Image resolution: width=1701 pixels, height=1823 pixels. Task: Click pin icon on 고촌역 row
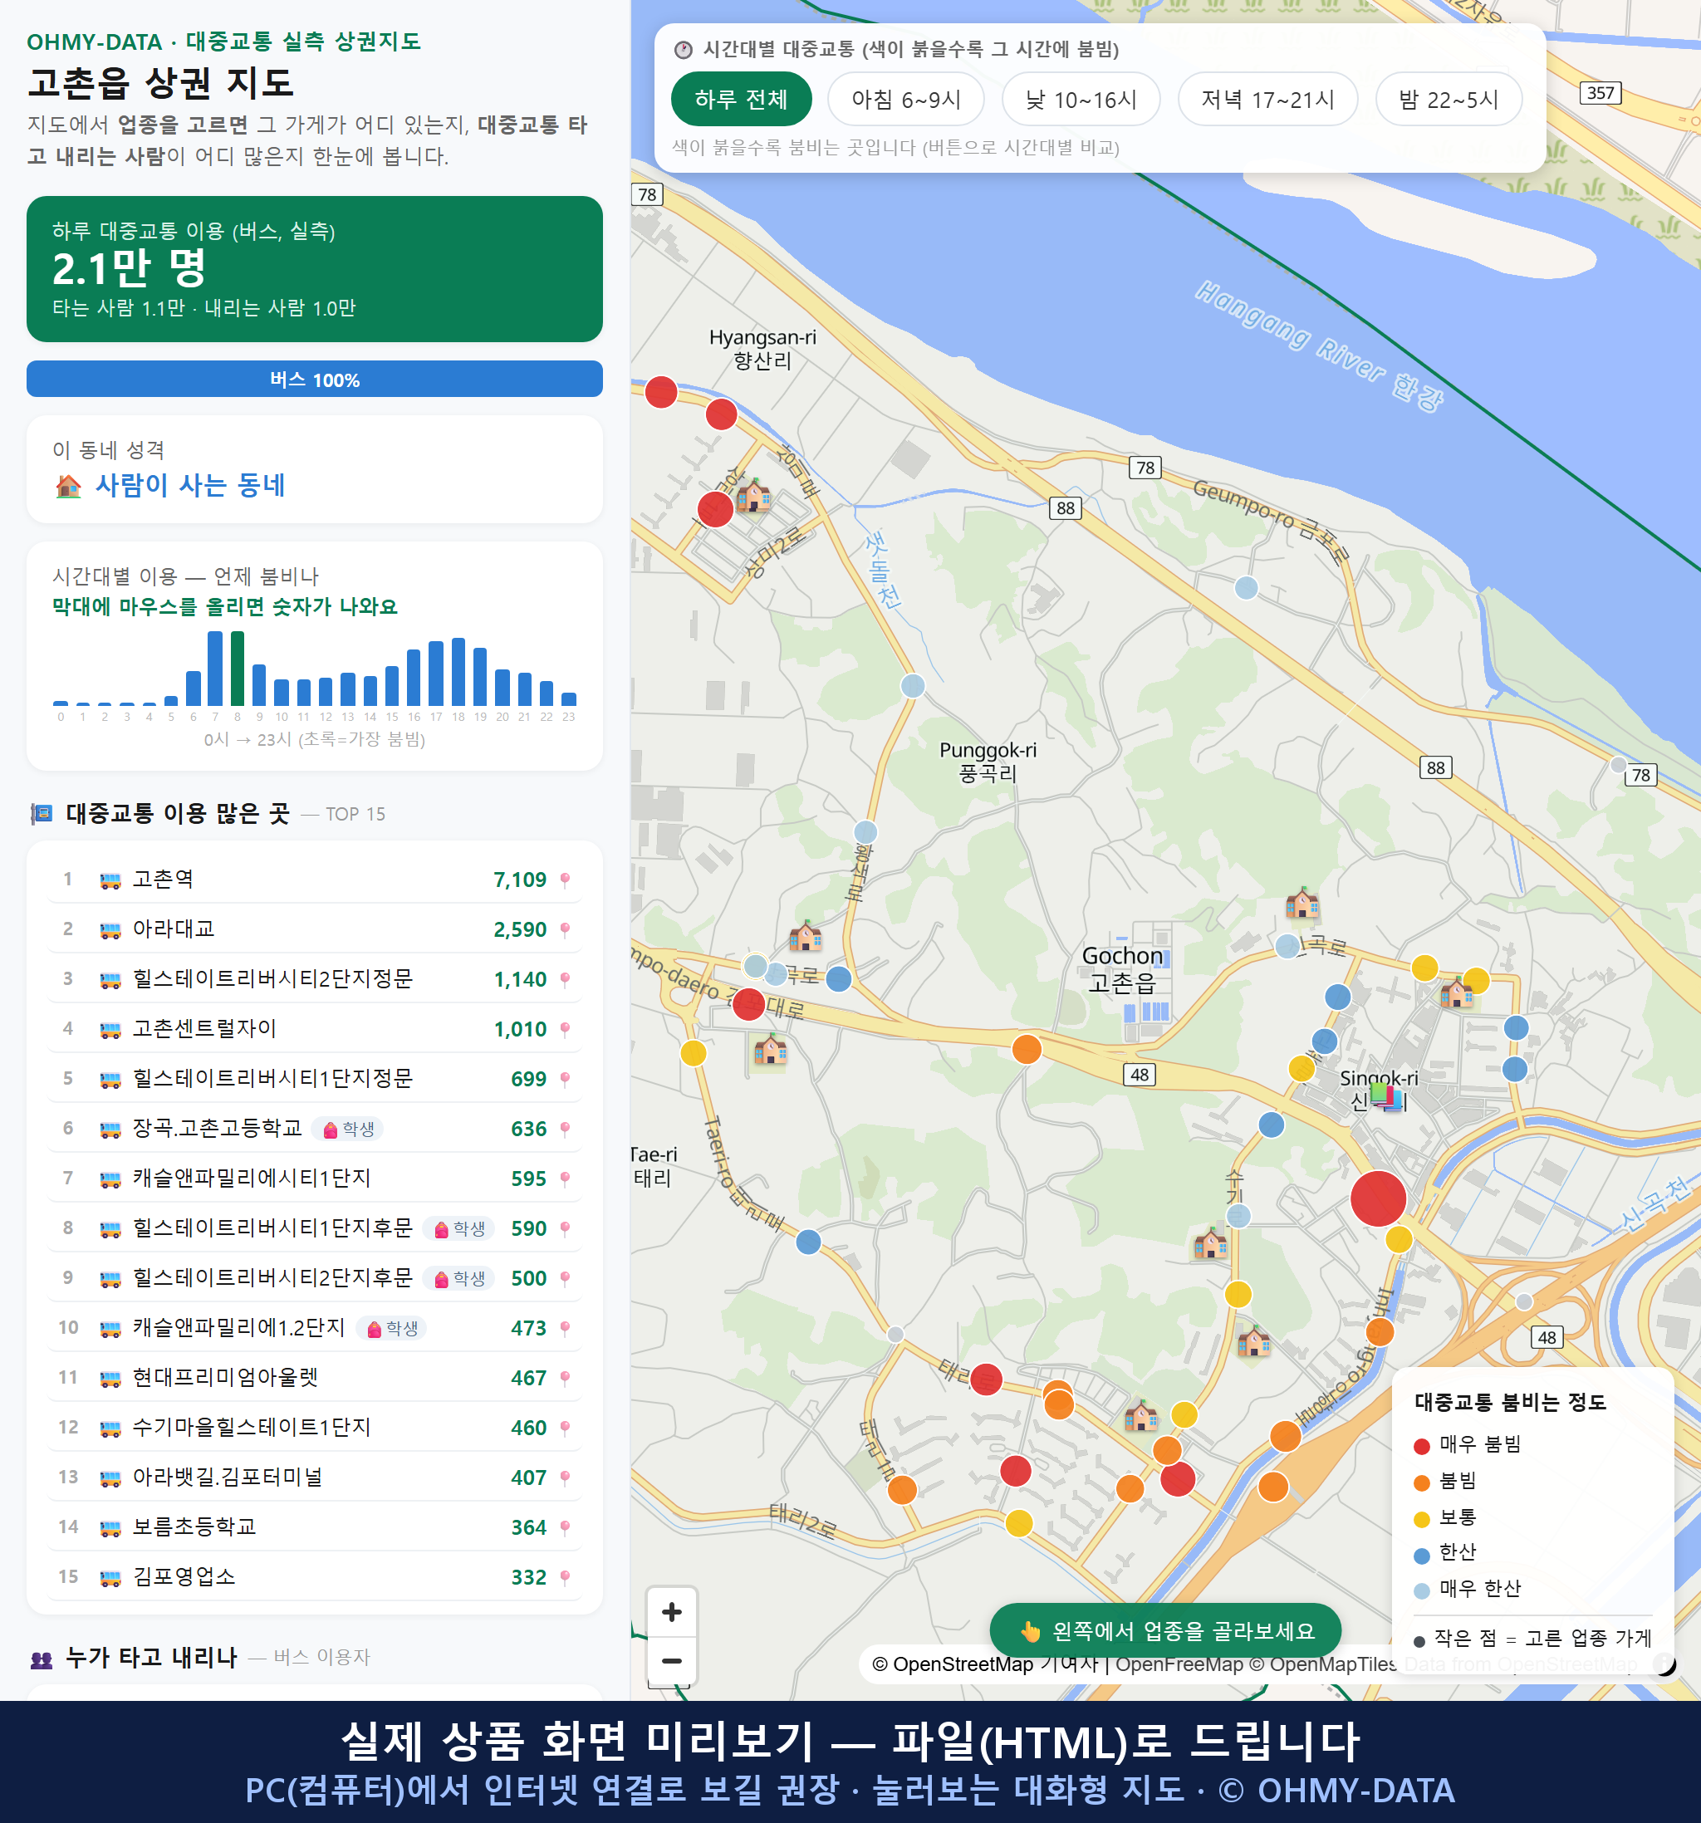[x=565, y=880]
